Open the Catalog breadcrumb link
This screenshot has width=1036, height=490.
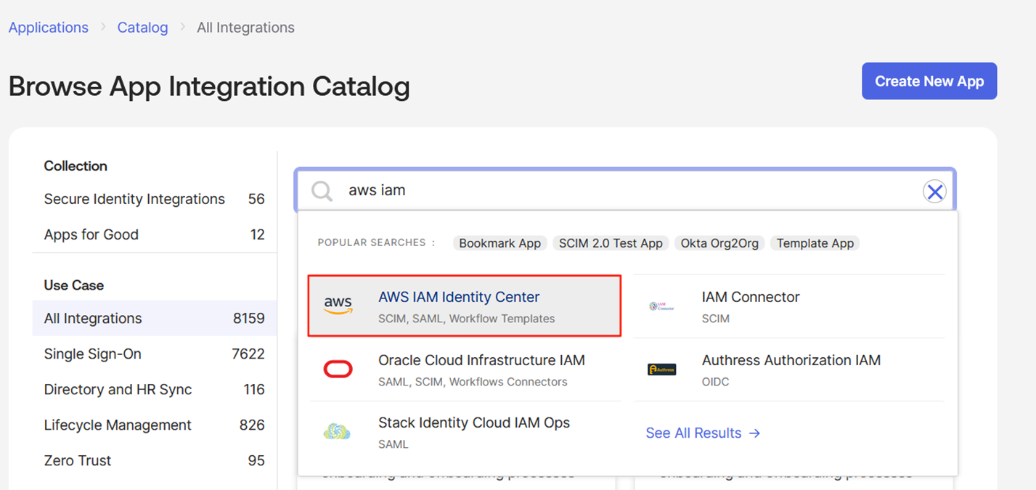coord(142,28)
